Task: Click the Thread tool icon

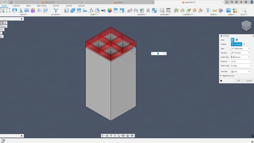Action: [45, 10]
